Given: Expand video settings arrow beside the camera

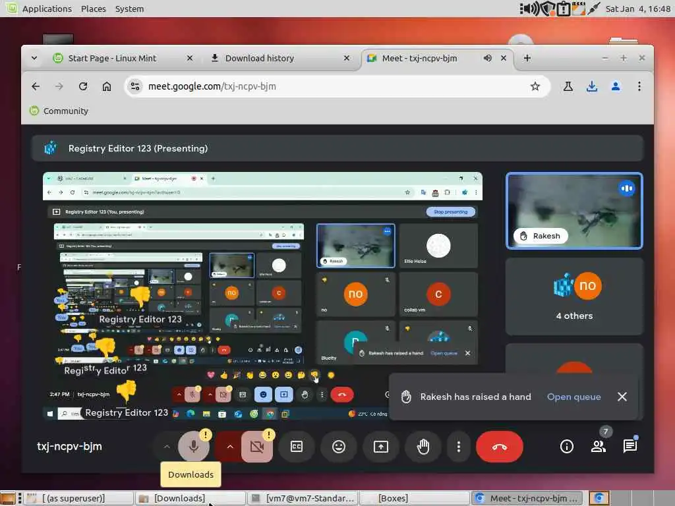Looking at the screenshot, I should (x=230, y=447).
